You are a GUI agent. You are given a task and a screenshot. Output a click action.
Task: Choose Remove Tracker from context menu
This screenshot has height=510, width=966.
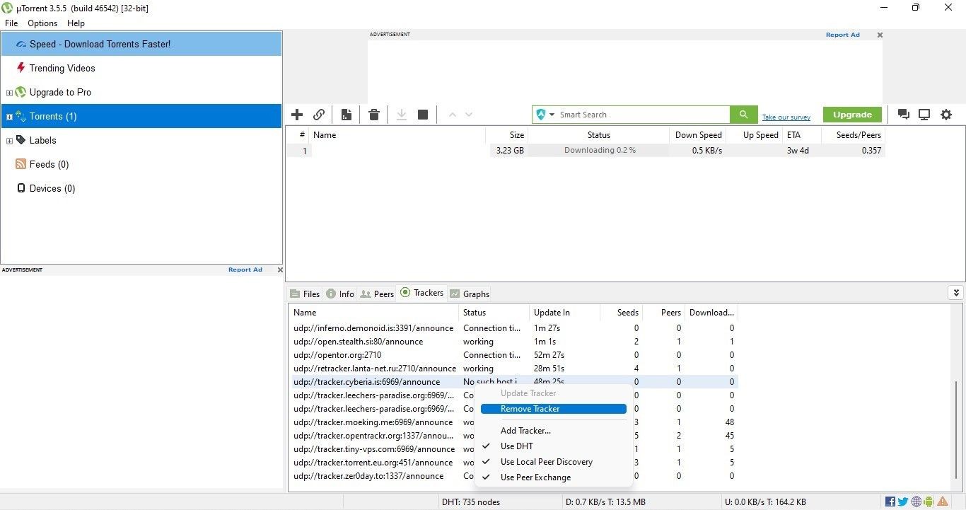tap(553, 409)
